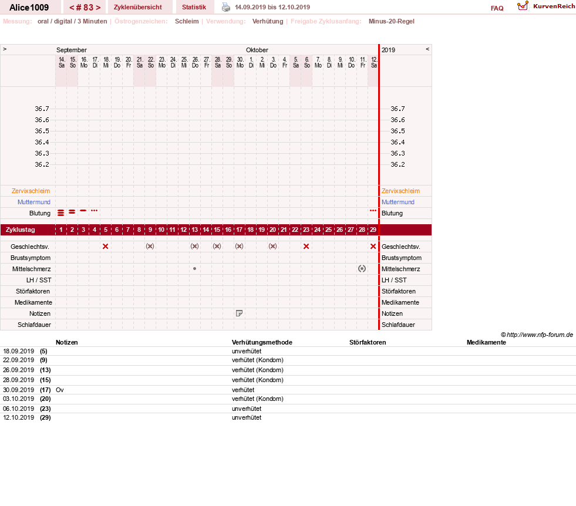The width and height of the screenshot is (576, 506).
Task: Click the date column 12. Sa in October
Action: (373, 62)
